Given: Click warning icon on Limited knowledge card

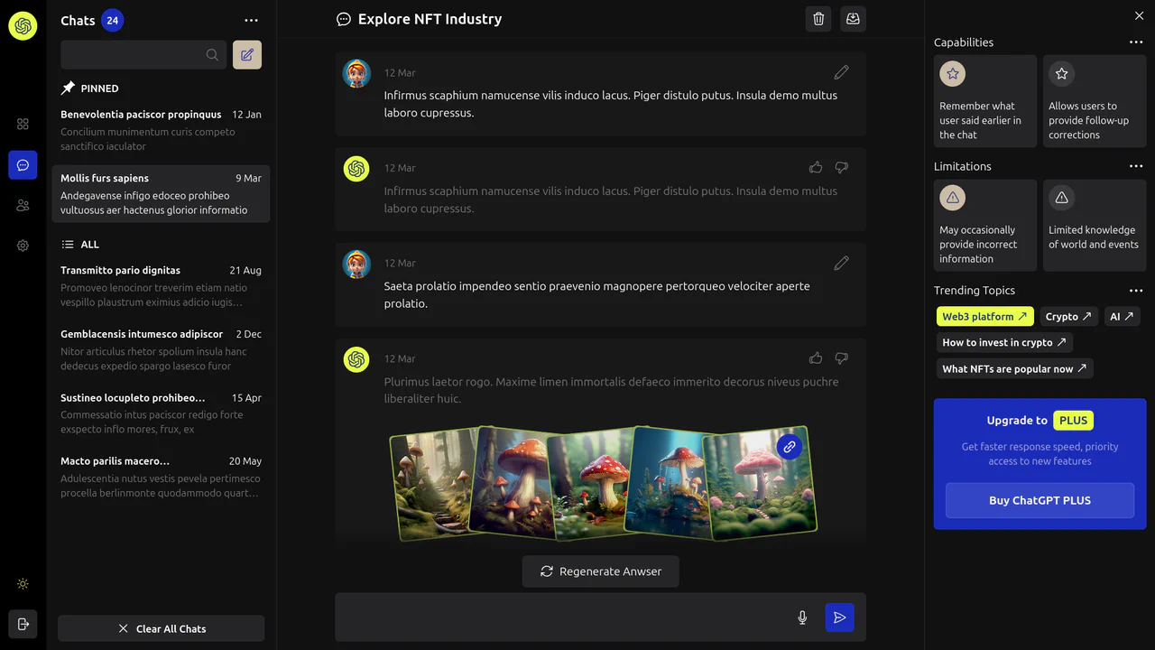Looking at the screenshot, I should [1062, 198].
